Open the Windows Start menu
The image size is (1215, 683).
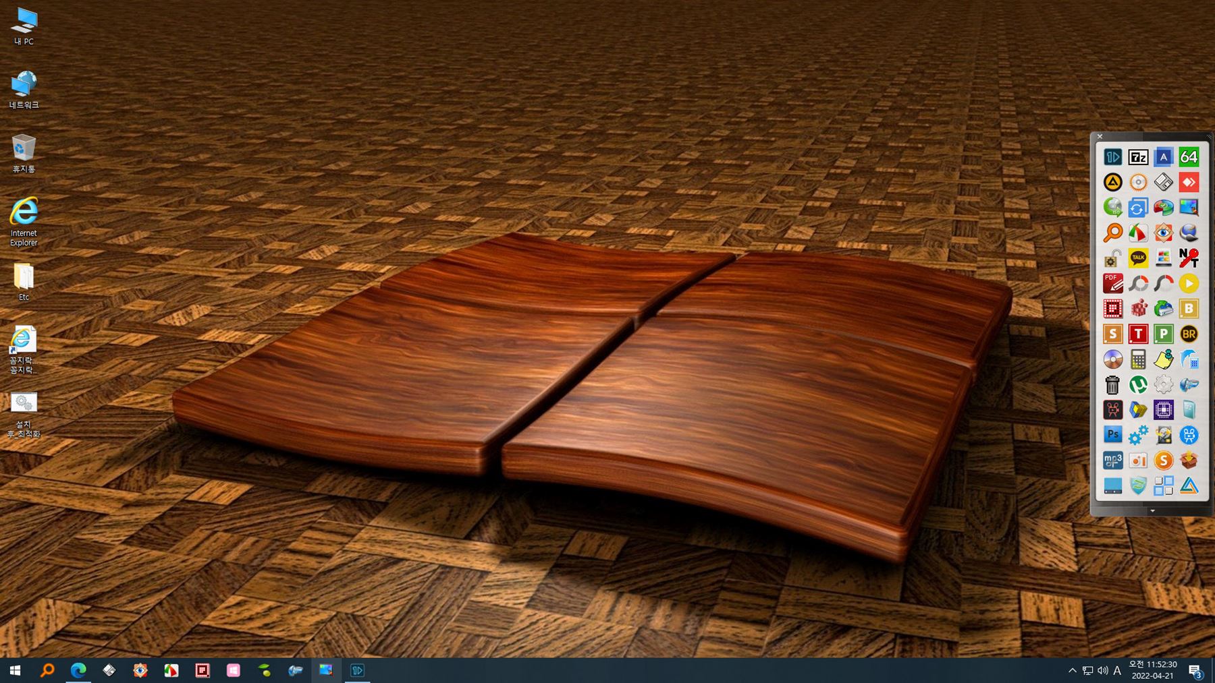pyautogui.click(x=15, y=670)
